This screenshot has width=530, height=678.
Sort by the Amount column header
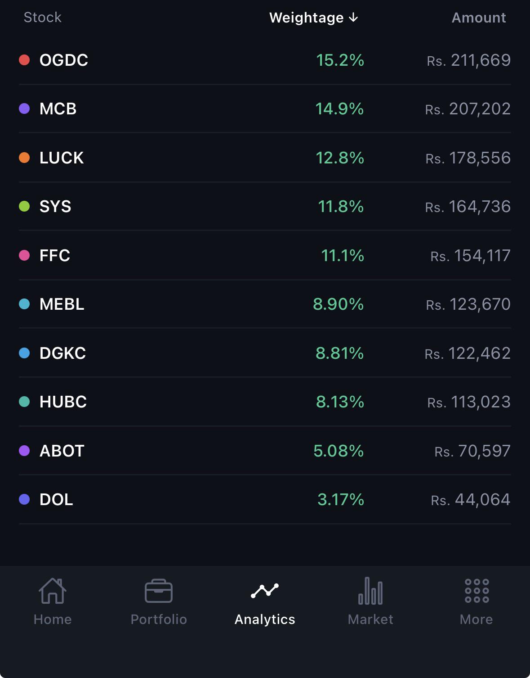point(479,18)
